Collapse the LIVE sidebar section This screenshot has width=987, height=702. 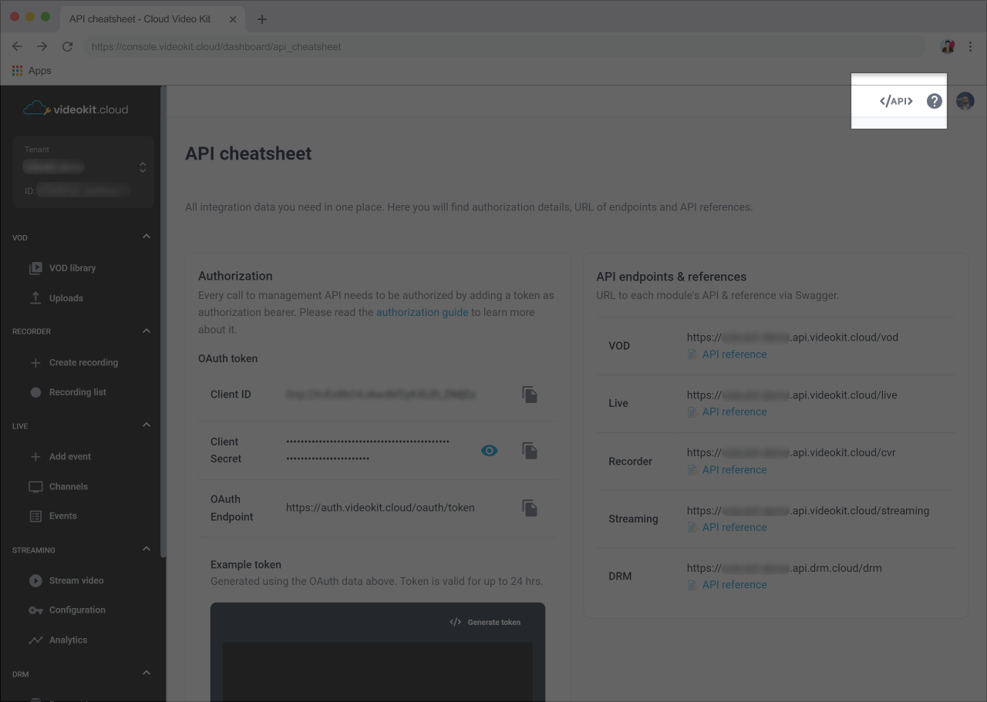click(x=147, y=425)
